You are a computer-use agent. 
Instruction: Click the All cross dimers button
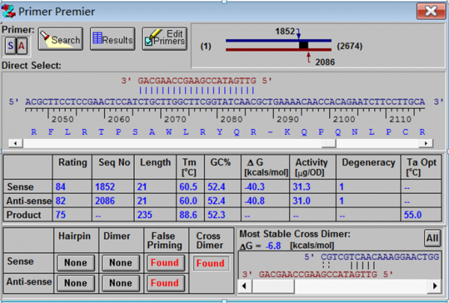(430, 237)
